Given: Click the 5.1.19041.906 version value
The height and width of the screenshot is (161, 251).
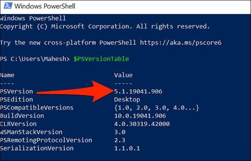Looking at the screenshot, I should [x=138, y=92].
